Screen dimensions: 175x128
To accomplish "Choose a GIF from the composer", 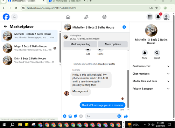I will click(81, 116).
